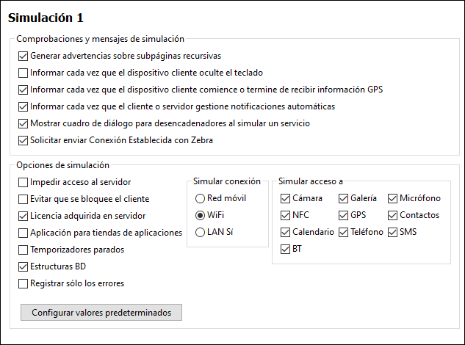
Task: Select LAN Sí as simulated connection
Action: (x=200, y=232)
